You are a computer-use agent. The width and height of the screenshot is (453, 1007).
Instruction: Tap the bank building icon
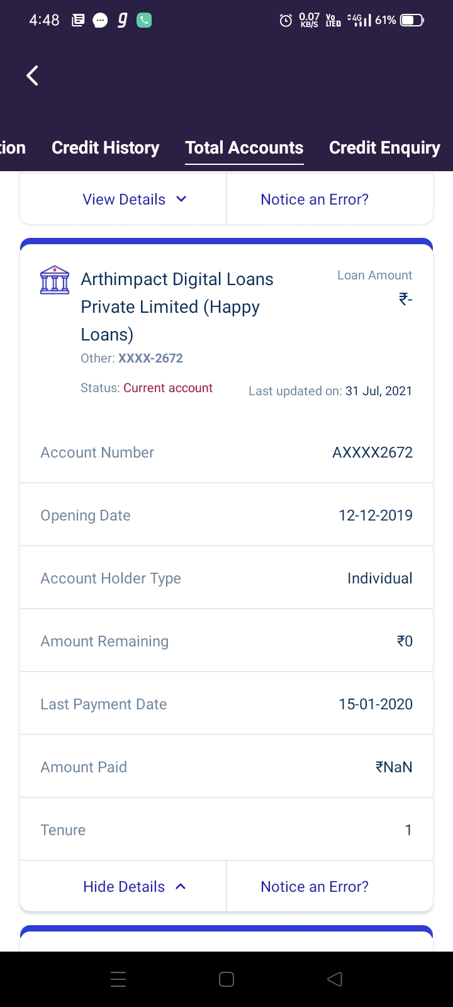pyautogui.click(x=55, y=280)
